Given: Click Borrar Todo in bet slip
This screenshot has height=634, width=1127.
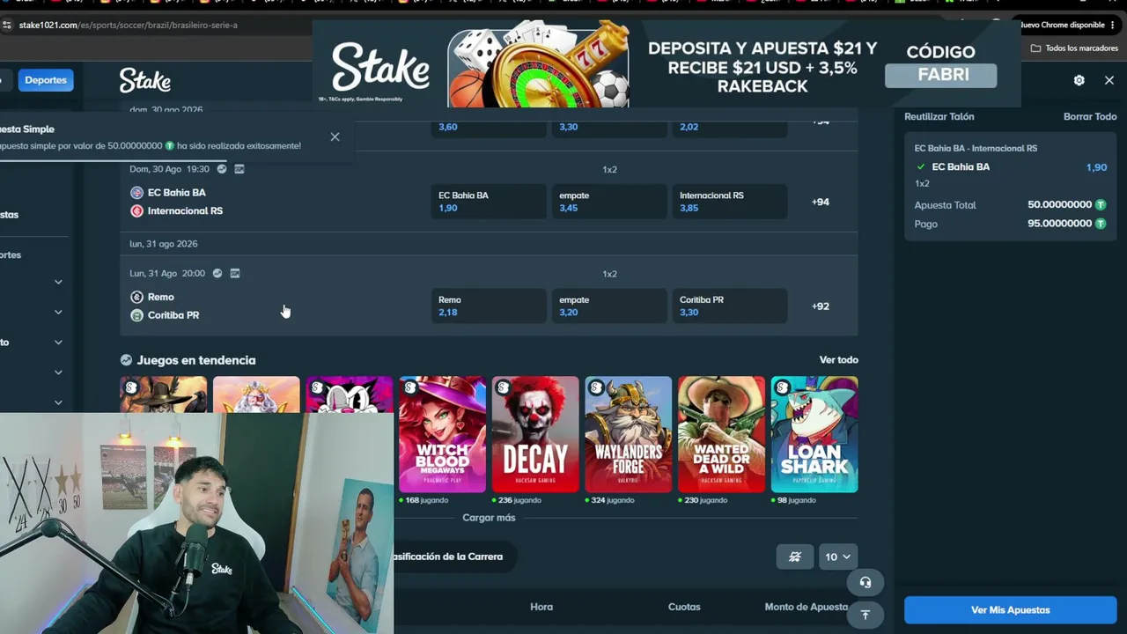Looking at the screenshot, I should [1090, 116].
